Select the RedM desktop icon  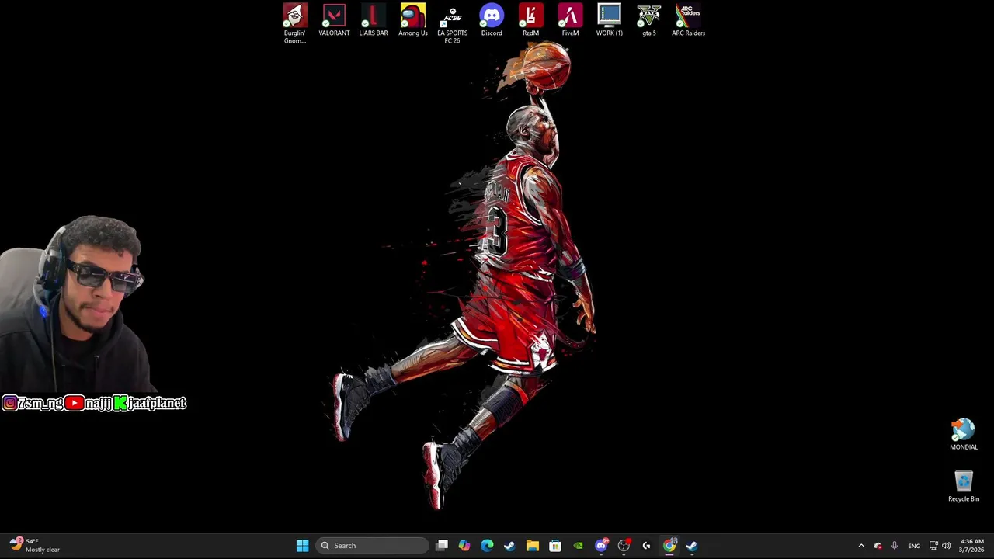pos(531,20)
